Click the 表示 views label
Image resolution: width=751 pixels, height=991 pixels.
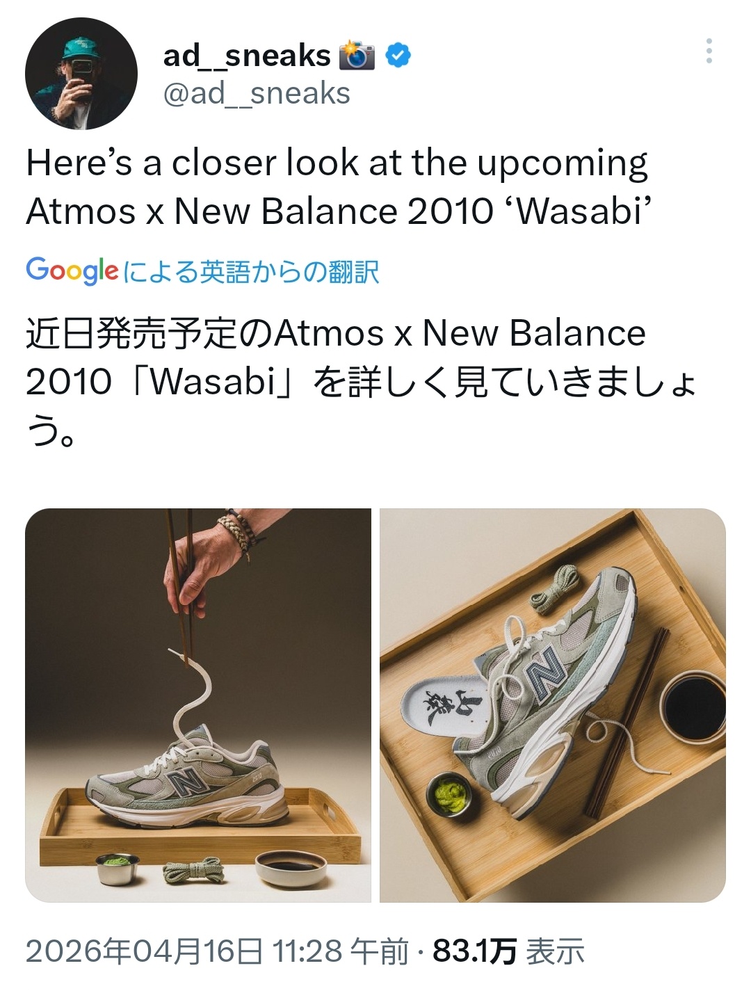(555, 951)
